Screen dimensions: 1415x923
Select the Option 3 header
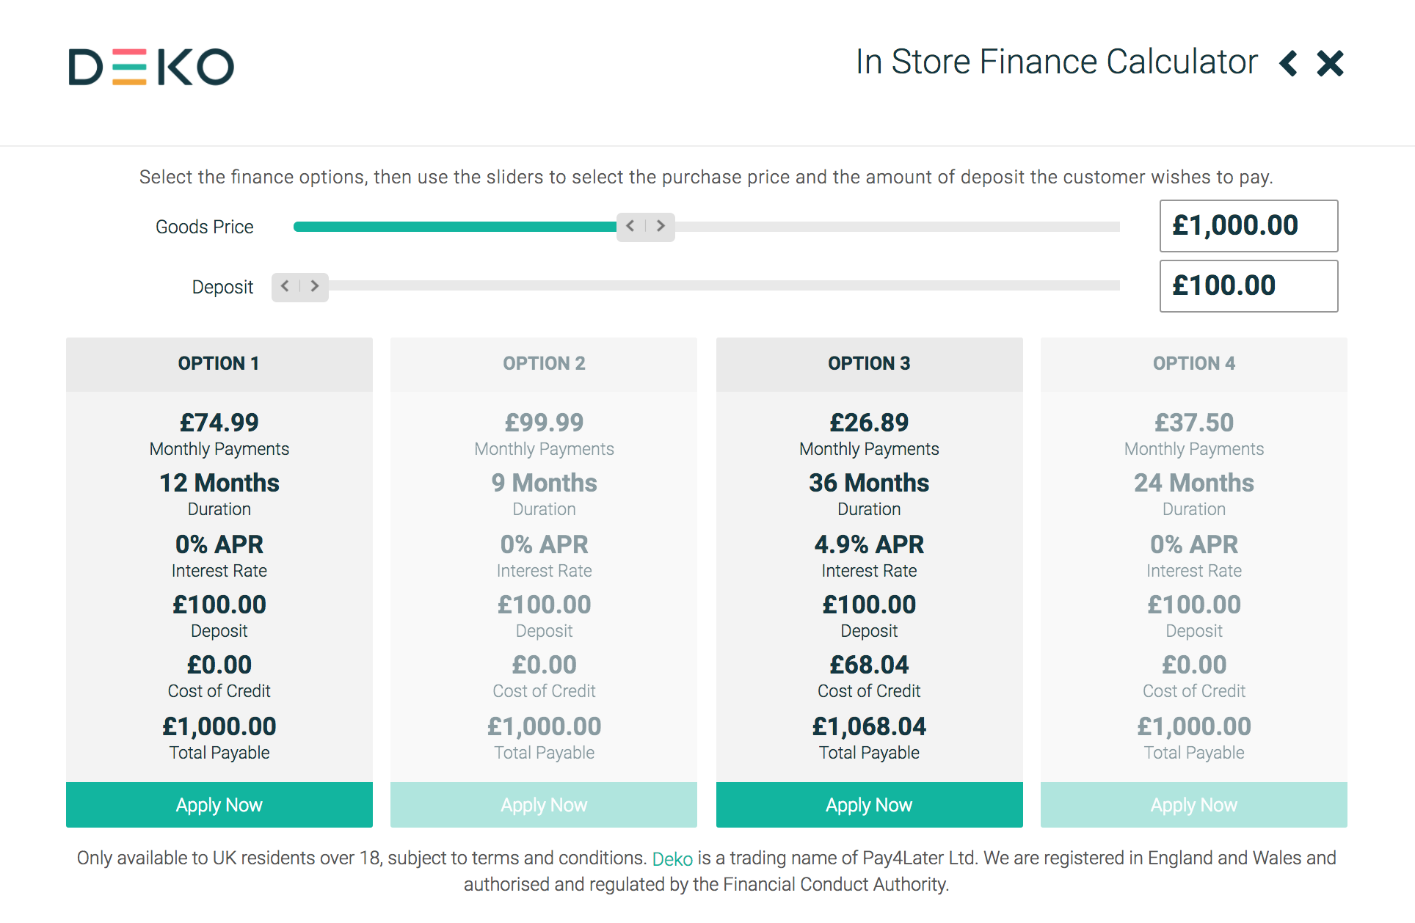pos(869,364)
